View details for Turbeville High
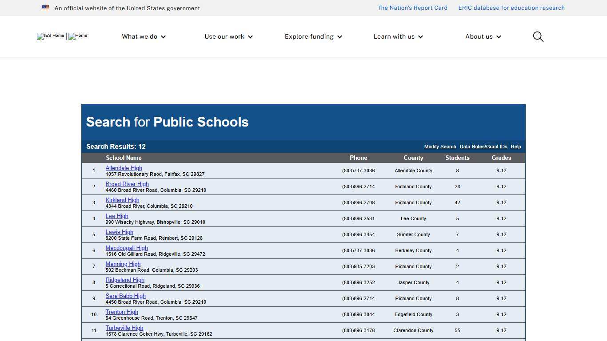 (x=124, y=328)
